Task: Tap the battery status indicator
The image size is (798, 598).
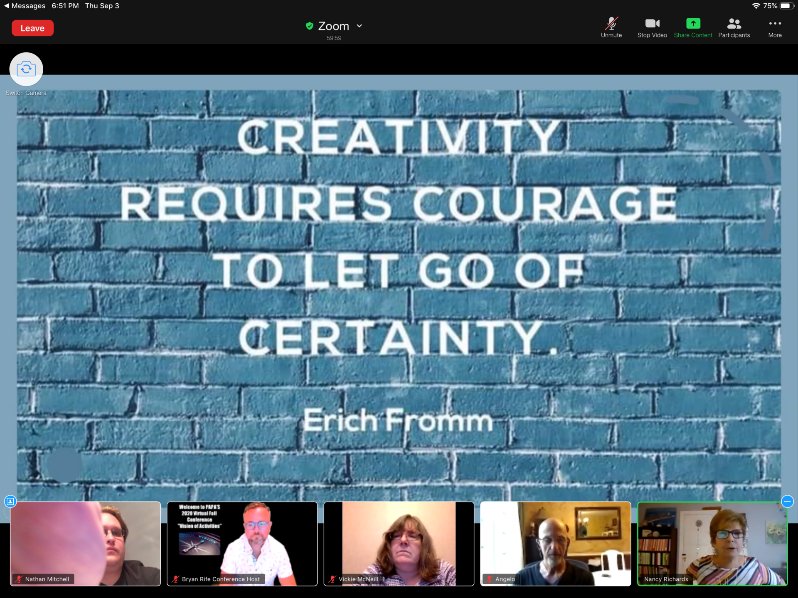Action: click(786, 6)
